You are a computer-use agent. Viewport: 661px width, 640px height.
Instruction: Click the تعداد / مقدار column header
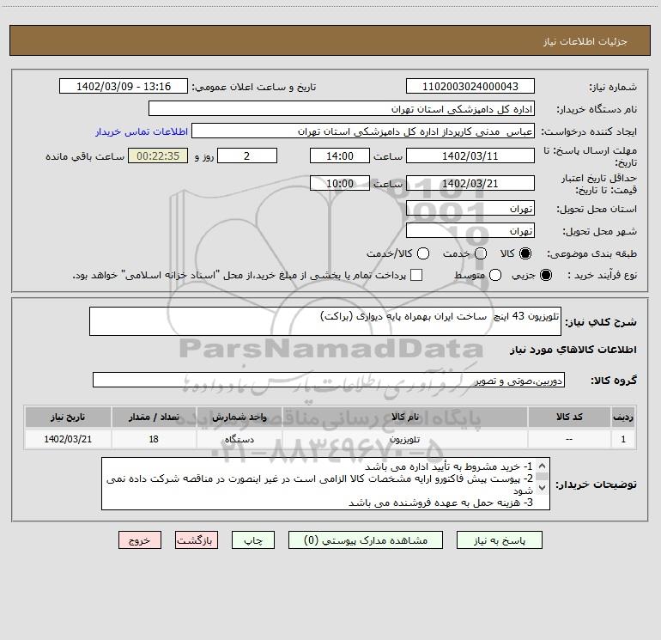[x=154, y=417]
